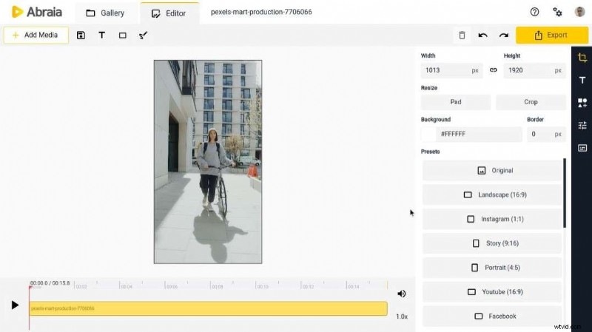Select the Story (9:16) preset
The image size is (592, 332).
click(492, 243)
